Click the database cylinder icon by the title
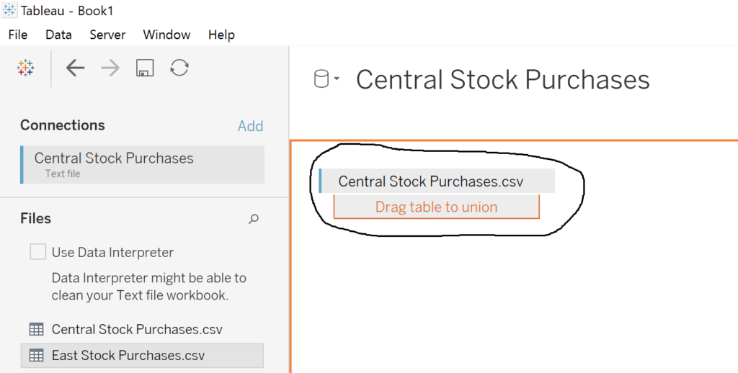The image size is (738, 373). 321,78
